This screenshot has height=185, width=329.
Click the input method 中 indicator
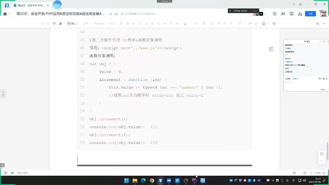coord(294,181)
